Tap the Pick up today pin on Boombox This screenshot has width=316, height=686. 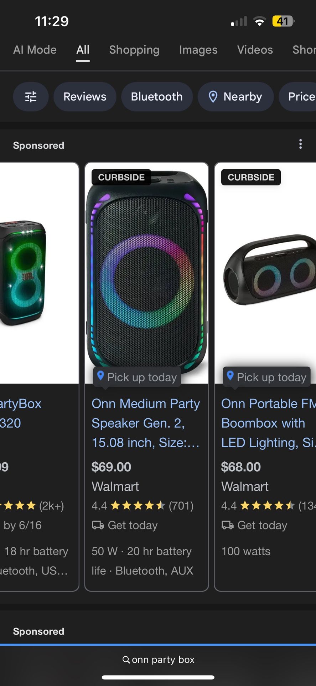click(x=230, y=376)
